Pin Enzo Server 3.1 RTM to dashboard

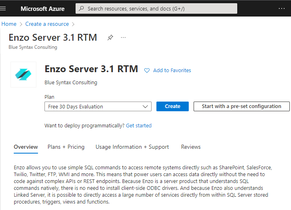[x=110, y=37]
